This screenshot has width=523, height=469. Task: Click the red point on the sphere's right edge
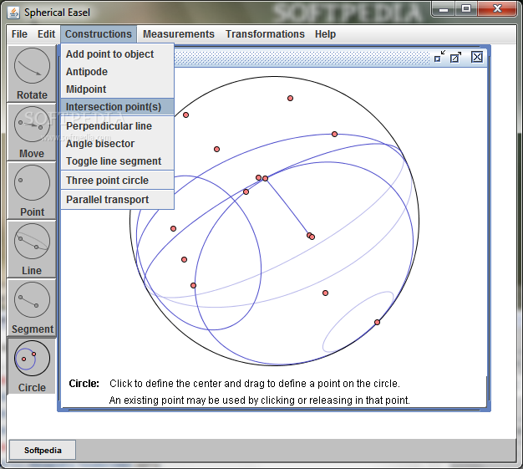click(377, 322)
